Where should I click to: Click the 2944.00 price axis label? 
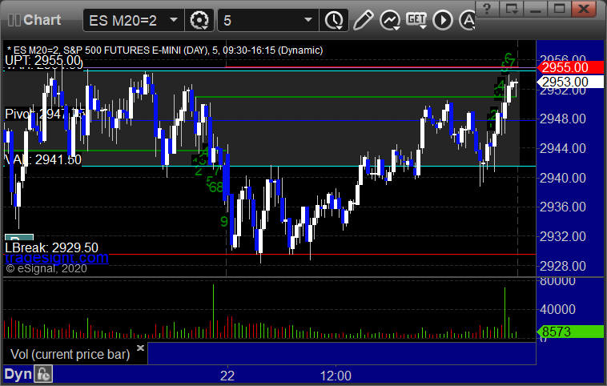[x=562, y=148]
